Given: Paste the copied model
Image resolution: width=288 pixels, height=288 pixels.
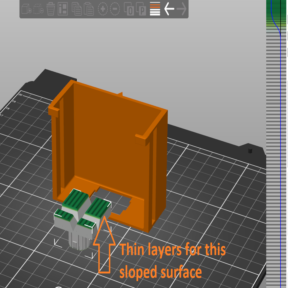Looking at the screenshot, I should 89,9.
